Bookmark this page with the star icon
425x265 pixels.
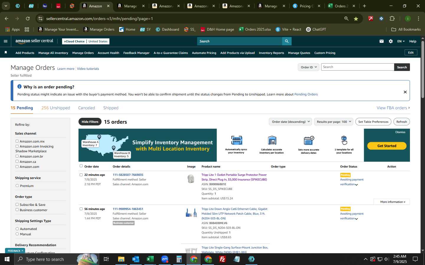coord(356,19)
